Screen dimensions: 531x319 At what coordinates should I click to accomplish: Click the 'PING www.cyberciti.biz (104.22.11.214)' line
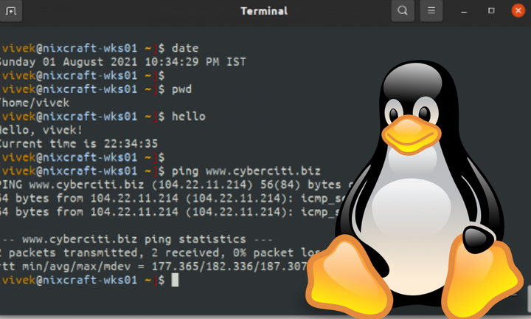pyautogui.click(x=176, y=185)
